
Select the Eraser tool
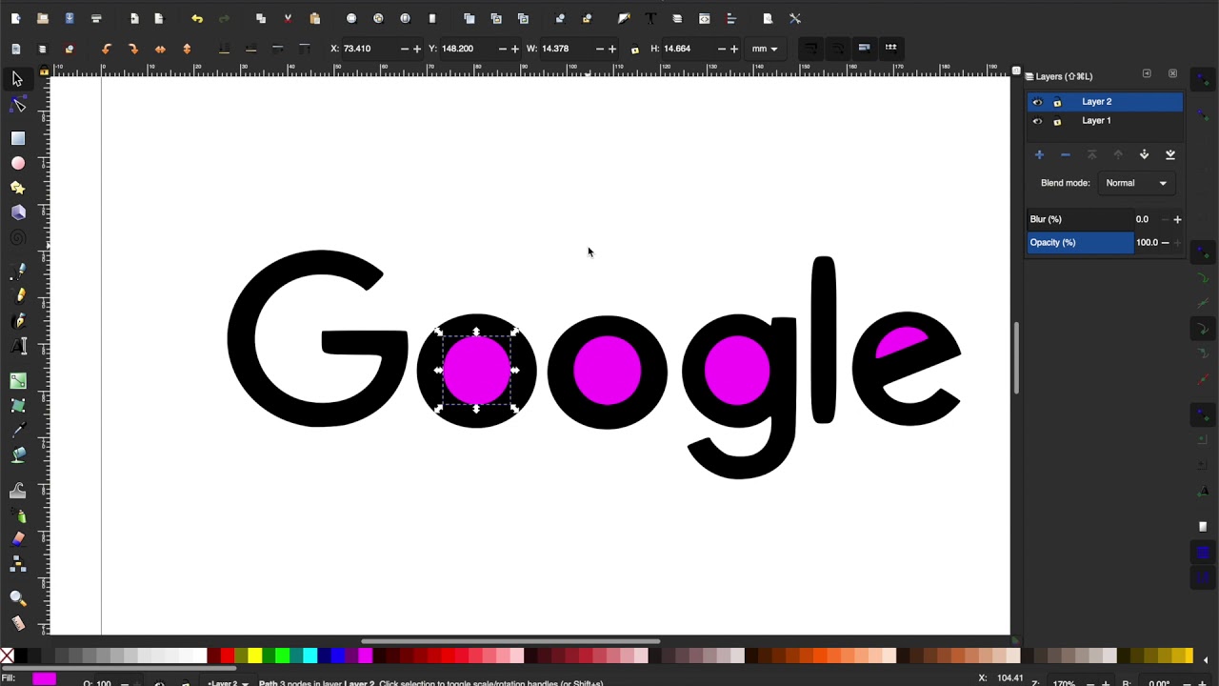17,538
